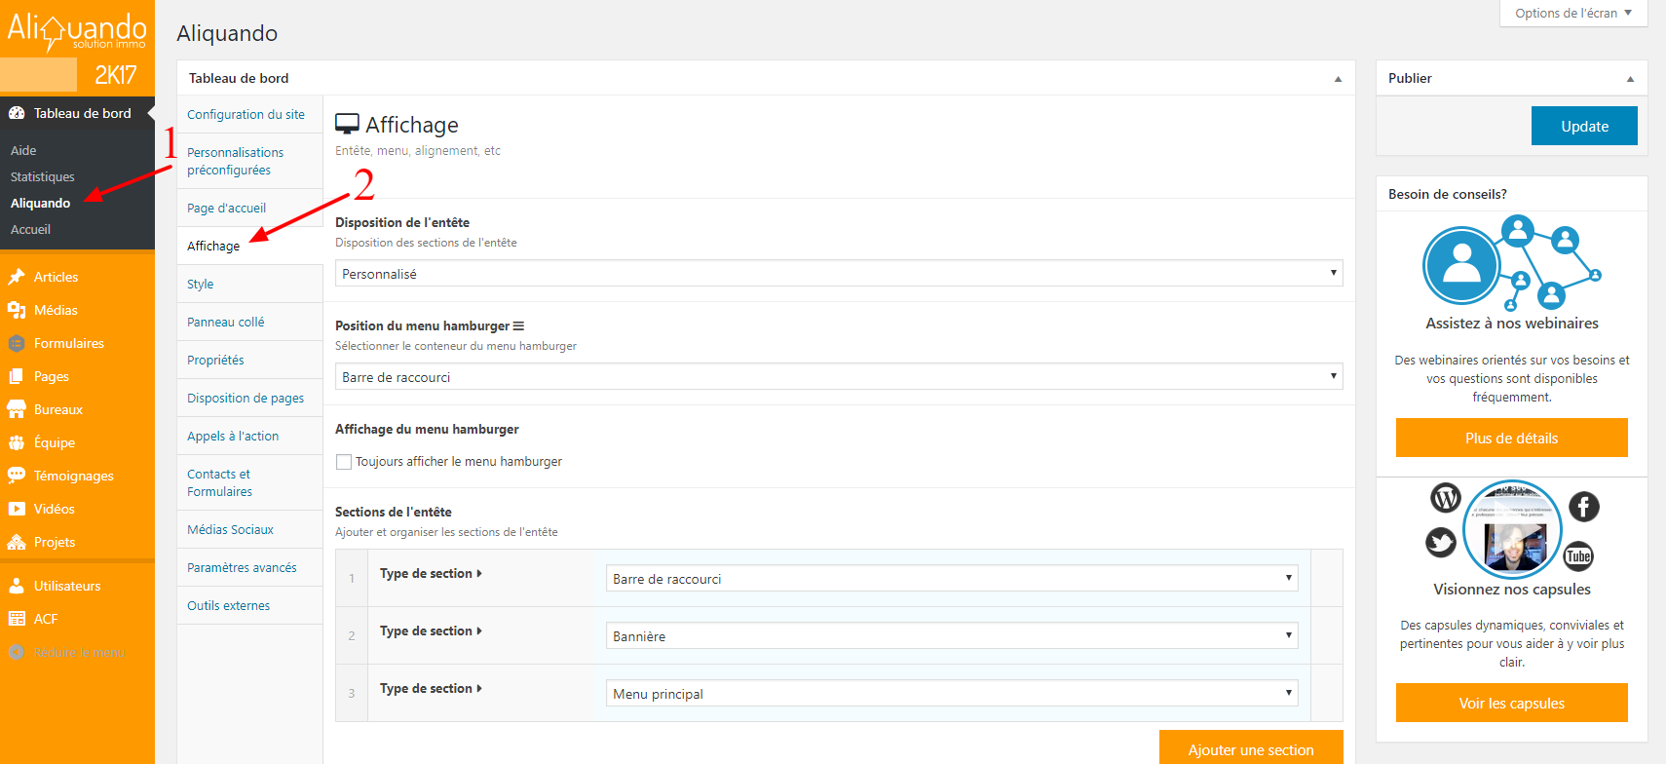Switch to Médias Sociaux tab
This screenshot has height=764, width=1666.
[249, 530]
